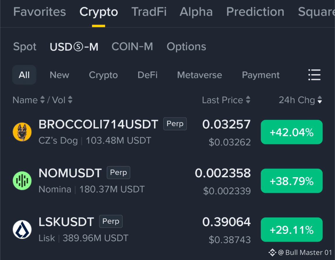Viewport: 335px width, 260px height.
Task: Filter by the DeFi category
Action: tap(147, 75)
